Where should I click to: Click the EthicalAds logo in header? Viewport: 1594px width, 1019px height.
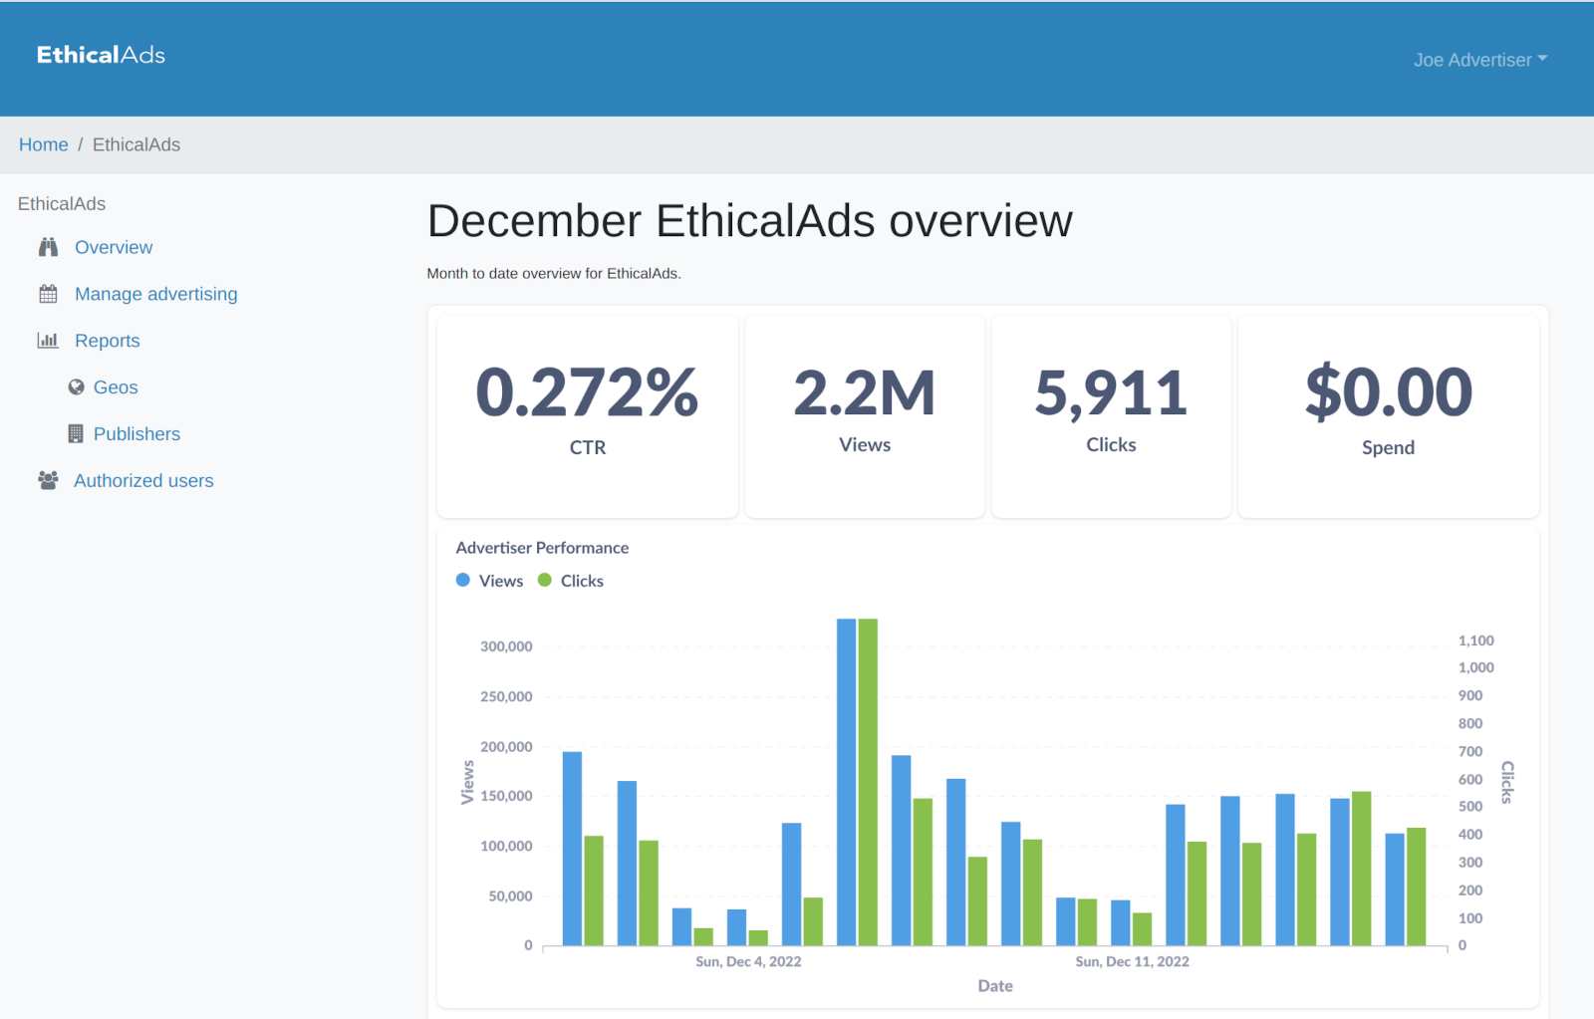tap(101, 55)
